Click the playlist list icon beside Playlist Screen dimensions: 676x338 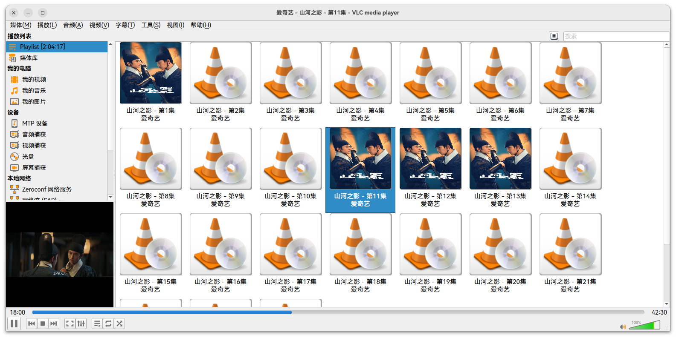coord(12,47)
